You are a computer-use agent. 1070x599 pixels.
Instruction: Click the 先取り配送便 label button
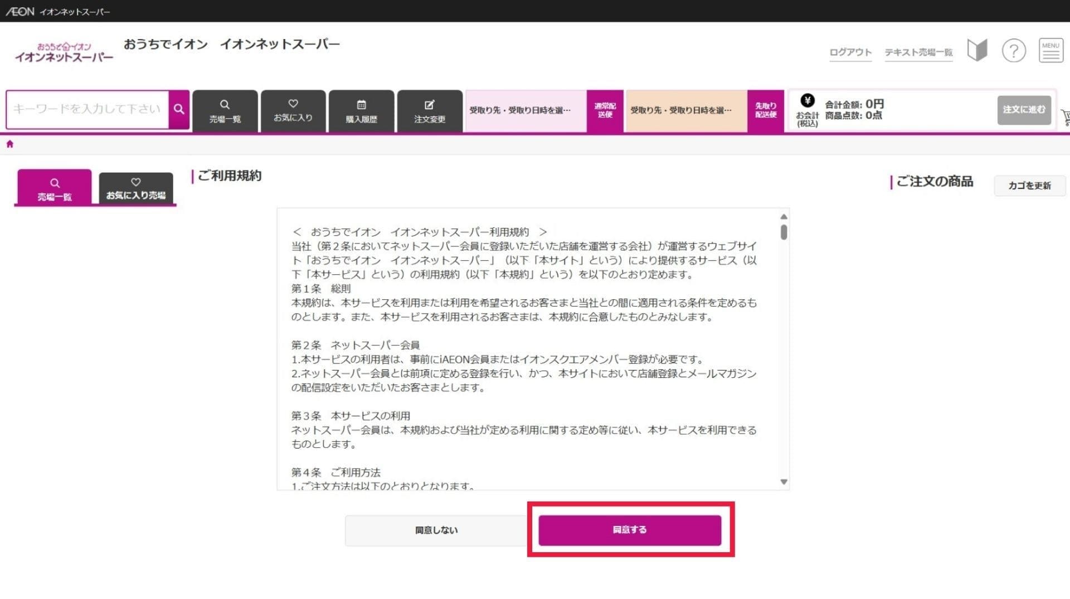pos(766,110)
